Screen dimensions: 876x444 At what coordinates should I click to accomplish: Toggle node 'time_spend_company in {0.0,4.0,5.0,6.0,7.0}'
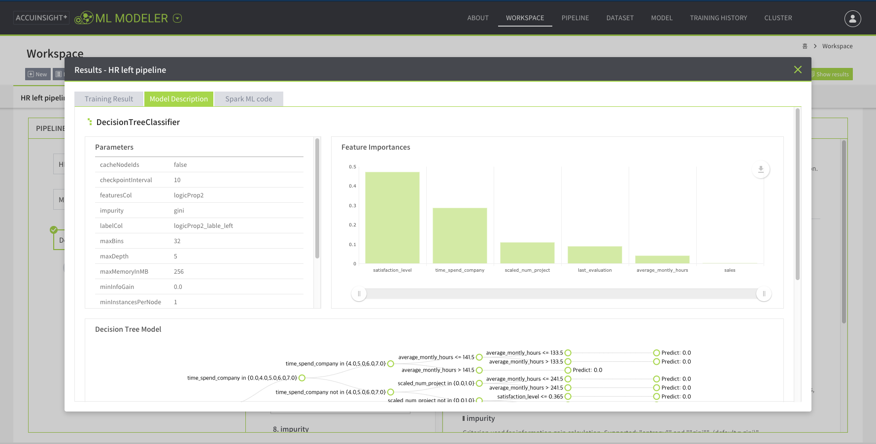pos(302,378)
